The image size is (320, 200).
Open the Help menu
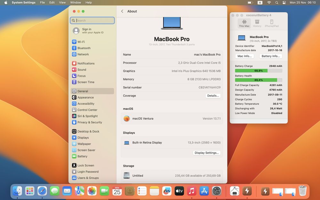pyautogui.click(x=88, y=3)
